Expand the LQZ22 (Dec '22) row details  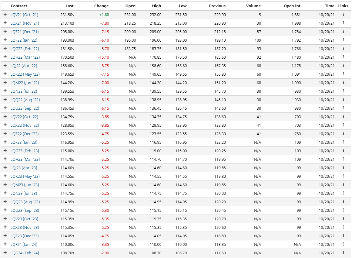[x=5, y=134]
